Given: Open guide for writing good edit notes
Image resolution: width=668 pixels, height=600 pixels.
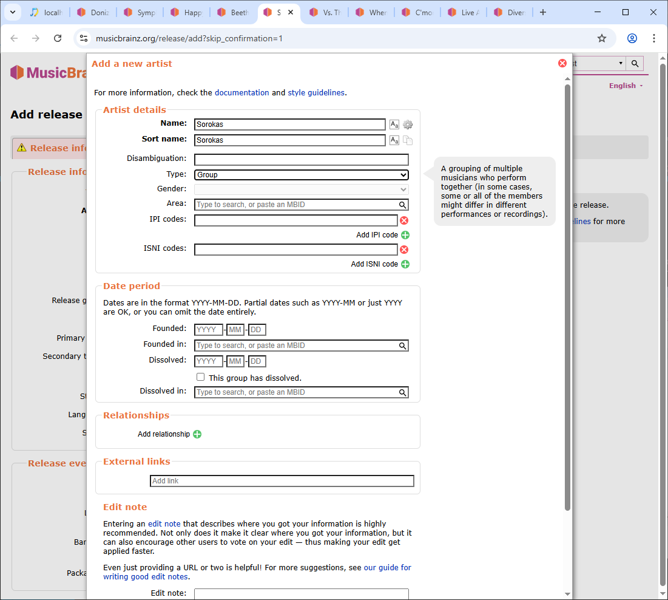Looking at the screenshot, I should [257, 572].
